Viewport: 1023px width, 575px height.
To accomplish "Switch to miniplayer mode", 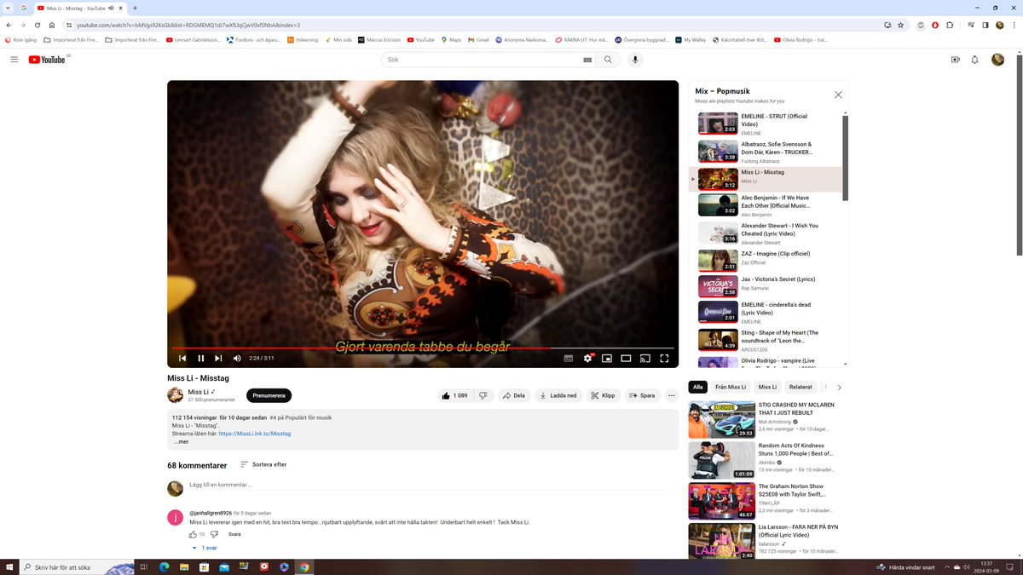I will point(607,359).
